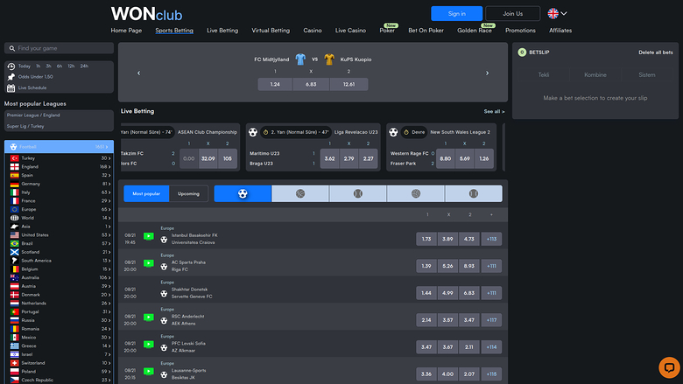Switch to the Most popular tab
The image size is (683, 384).
pyautogui.click(x=146, y=193)
